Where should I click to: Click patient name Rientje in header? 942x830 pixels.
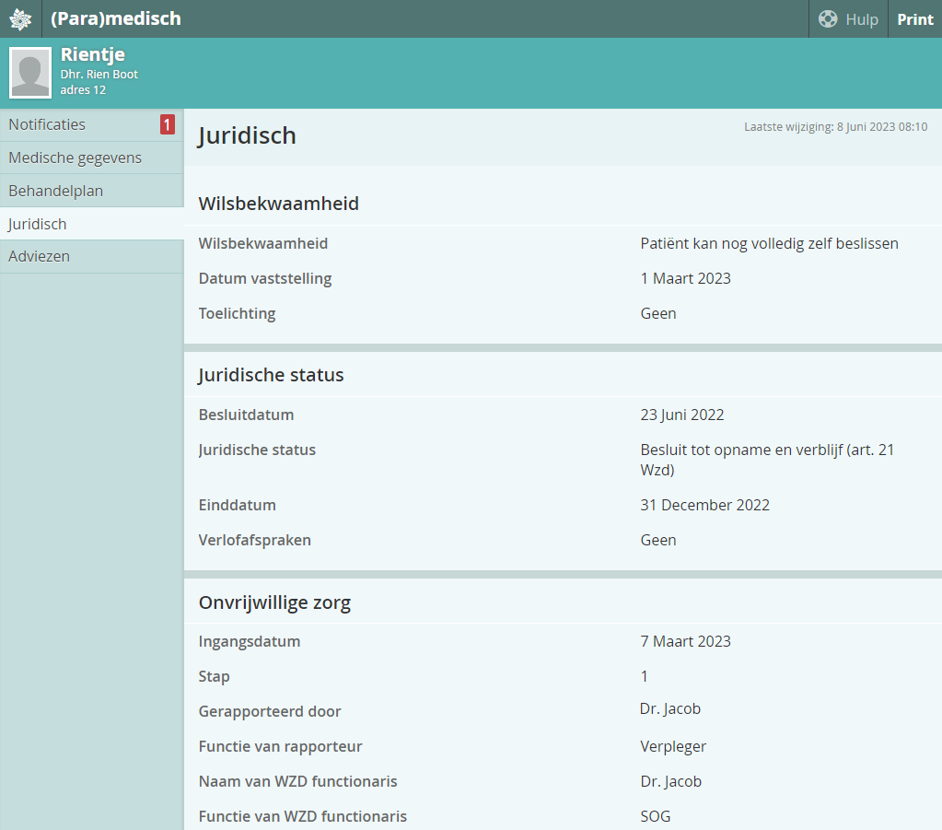pyautogui.click(x=93, y=54)
